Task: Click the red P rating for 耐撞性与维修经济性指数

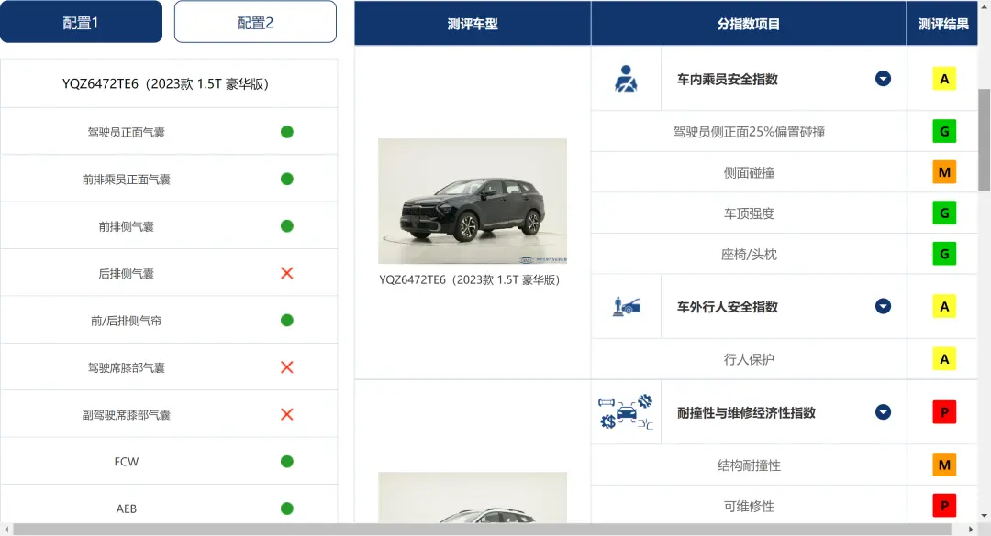Action: click(944, 412)
